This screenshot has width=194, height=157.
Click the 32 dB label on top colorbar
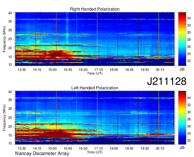(x=189, y=25)
